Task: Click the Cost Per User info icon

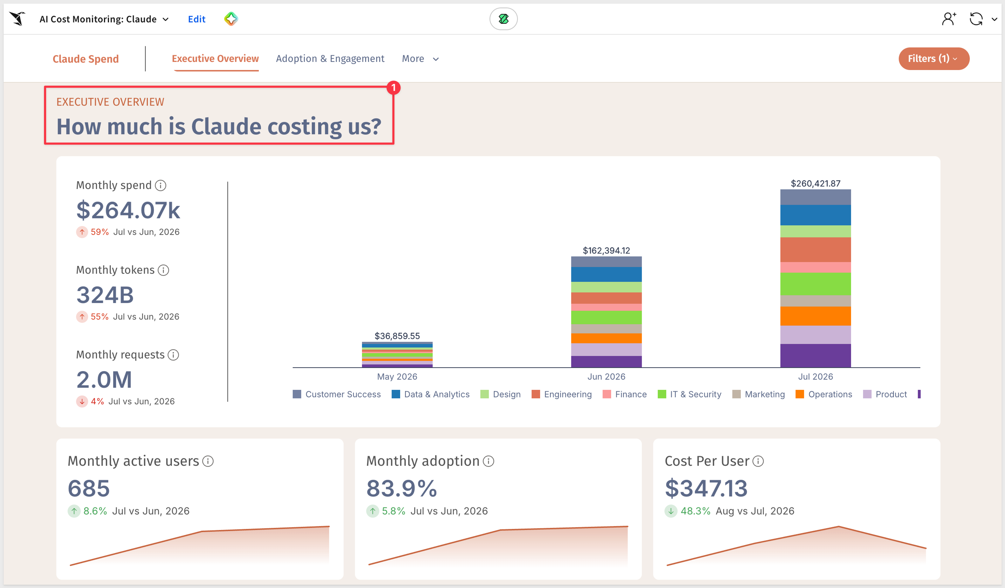Action: [758, 461]
